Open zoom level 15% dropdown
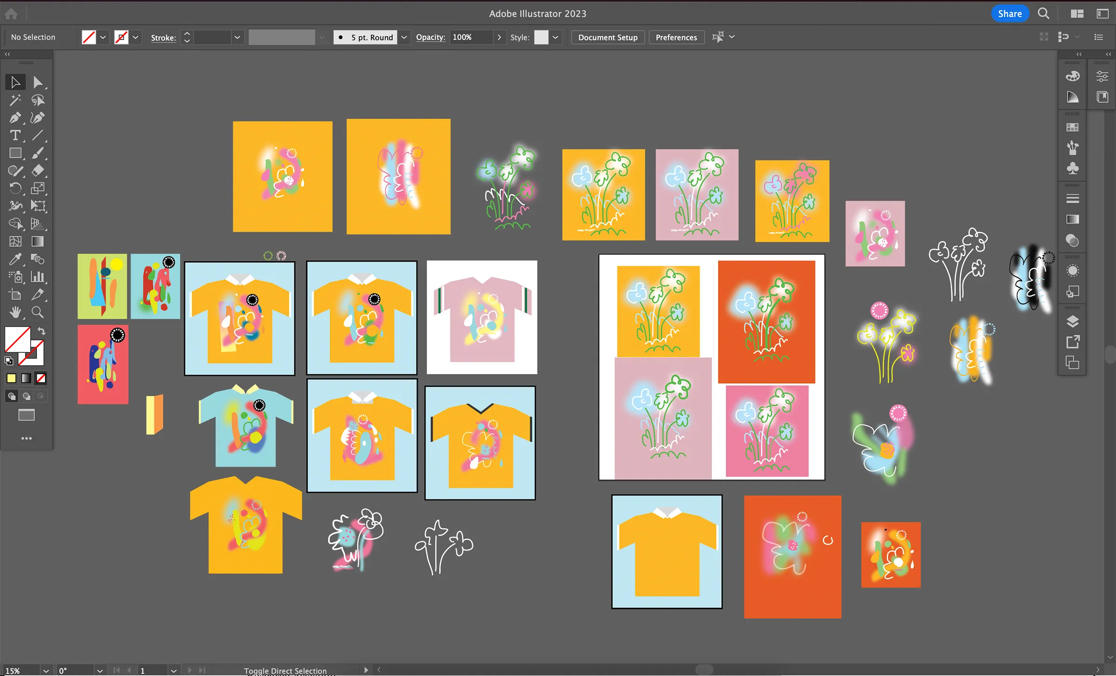 pyautogui.click(x=46, y=670)
